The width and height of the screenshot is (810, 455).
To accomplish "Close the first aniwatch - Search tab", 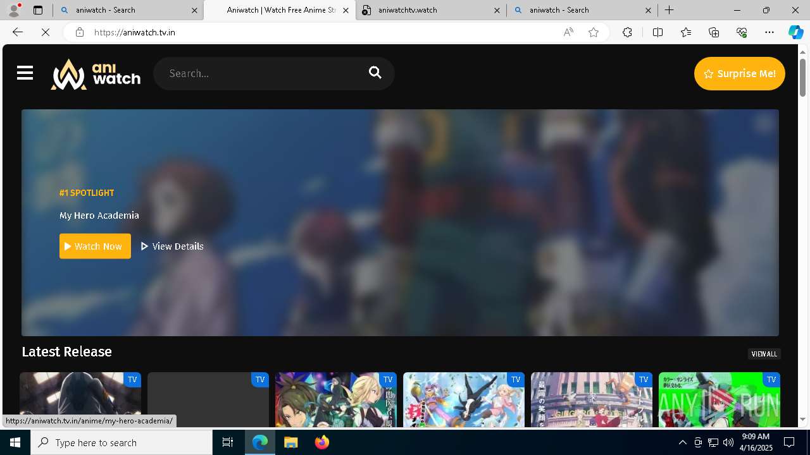I will click(194, 10).
